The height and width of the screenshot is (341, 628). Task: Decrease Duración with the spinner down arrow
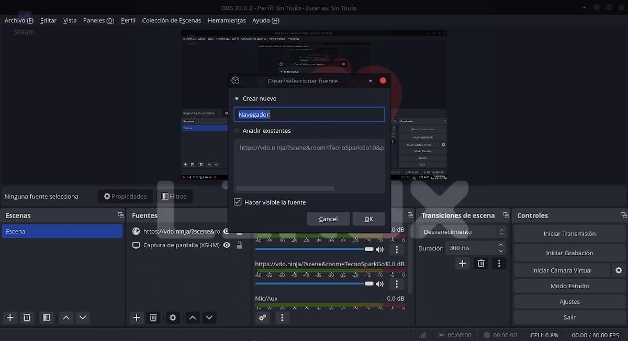(x=501, y=251)
